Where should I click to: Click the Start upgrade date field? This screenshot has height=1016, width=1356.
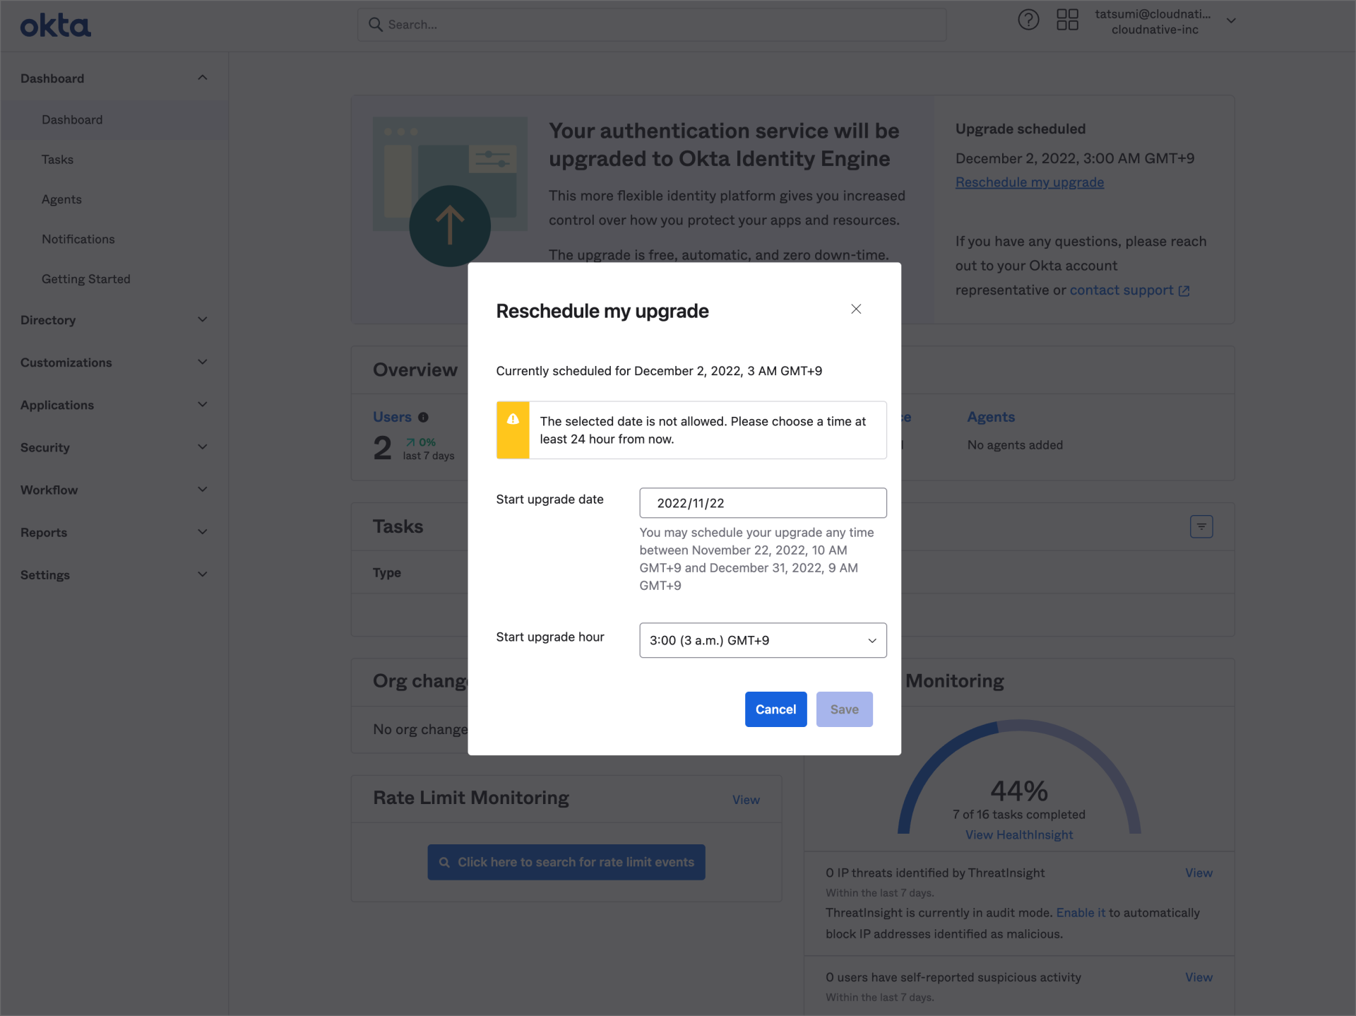tap(762, 502)
